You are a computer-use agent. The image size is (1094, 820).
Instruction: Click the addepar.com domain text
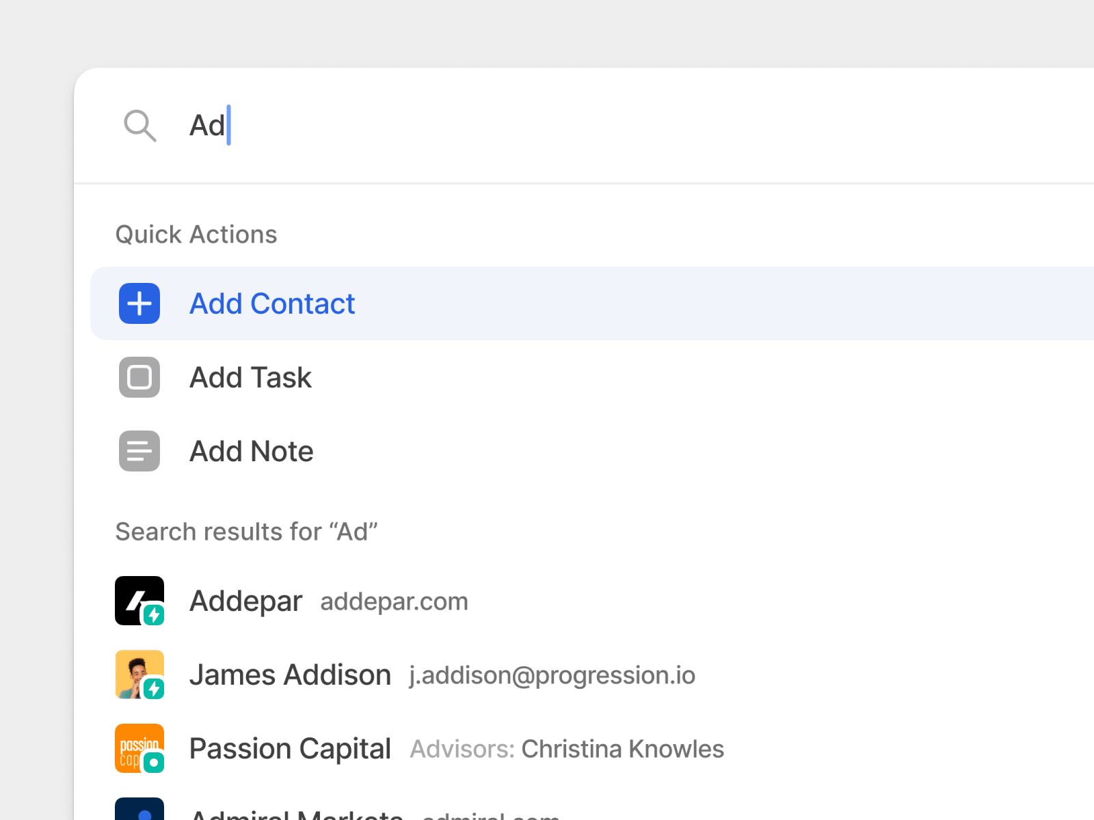[394, 602]
